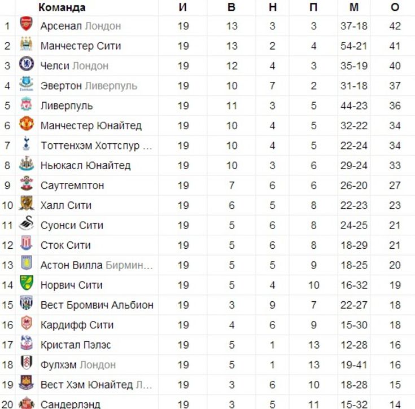
Task: Sort table by В wins column
Action: pos(231,7)
